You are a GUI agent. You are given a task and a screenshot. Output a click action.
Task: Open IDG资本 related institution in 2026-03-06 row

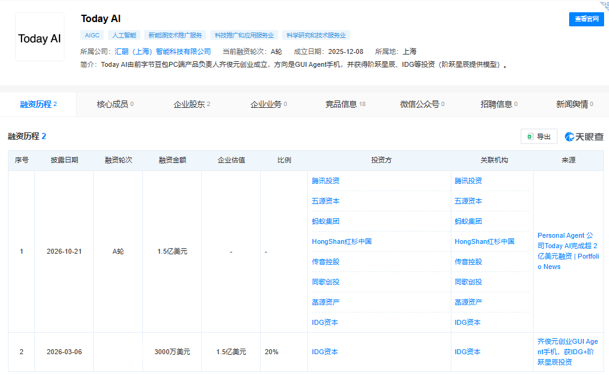pos(467,352)
